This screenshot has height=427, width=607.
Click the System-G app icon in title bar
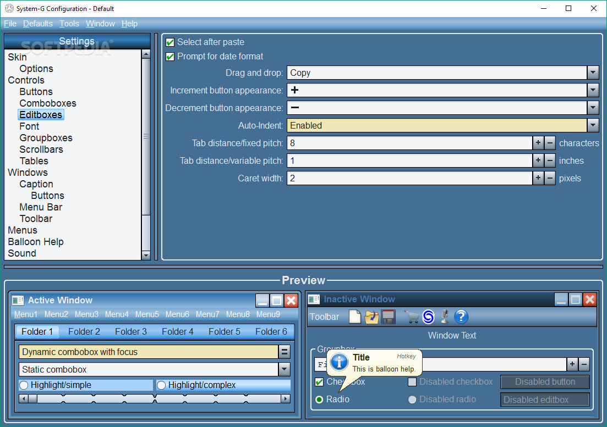[x=9, y=8]
